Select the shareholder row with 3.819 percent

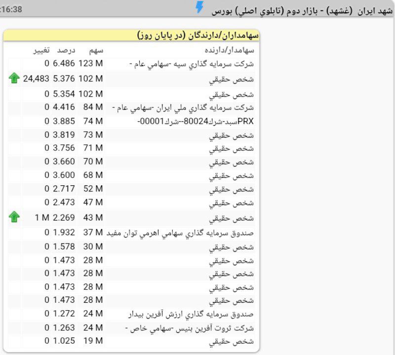237,135
